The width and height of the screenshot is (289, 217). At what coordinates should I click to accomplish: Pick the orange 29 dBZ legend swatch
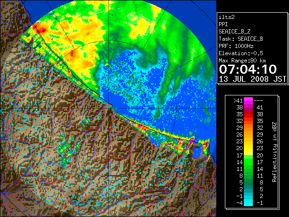[x=248, y=128]
